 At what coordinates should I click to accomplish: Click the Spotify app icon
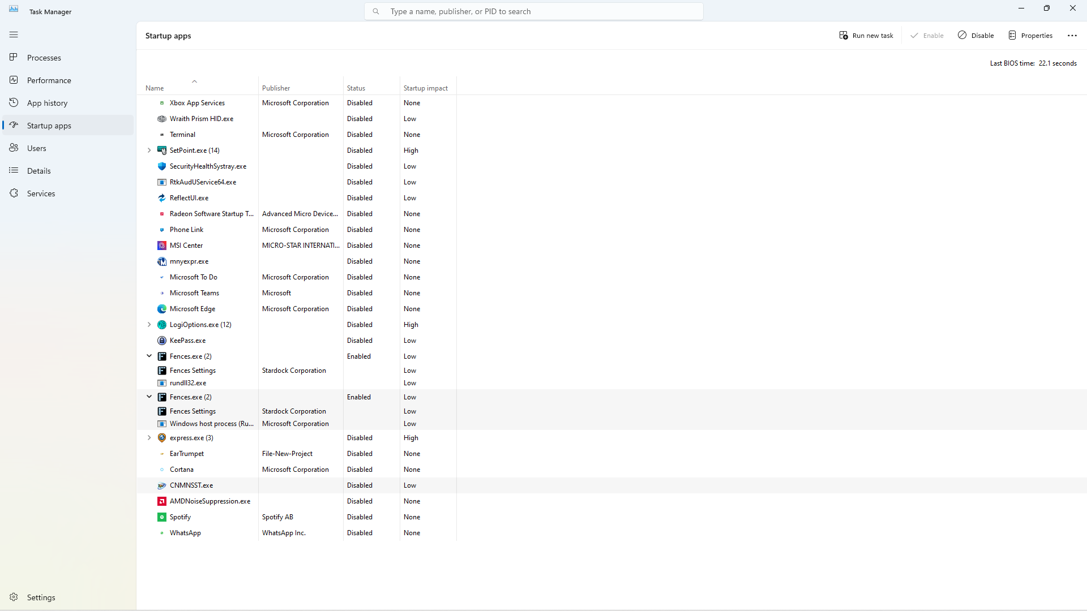coord(162,517)
